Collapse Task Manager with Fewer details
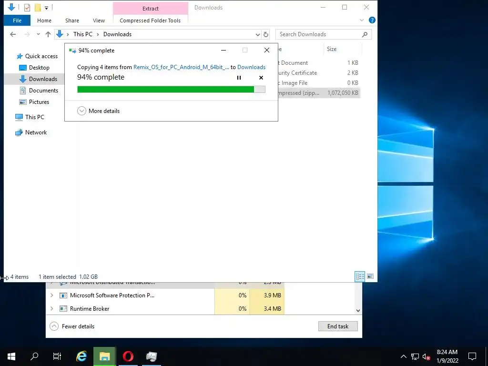The height and width of the screenshot is (366, 488). coord(72,326)
